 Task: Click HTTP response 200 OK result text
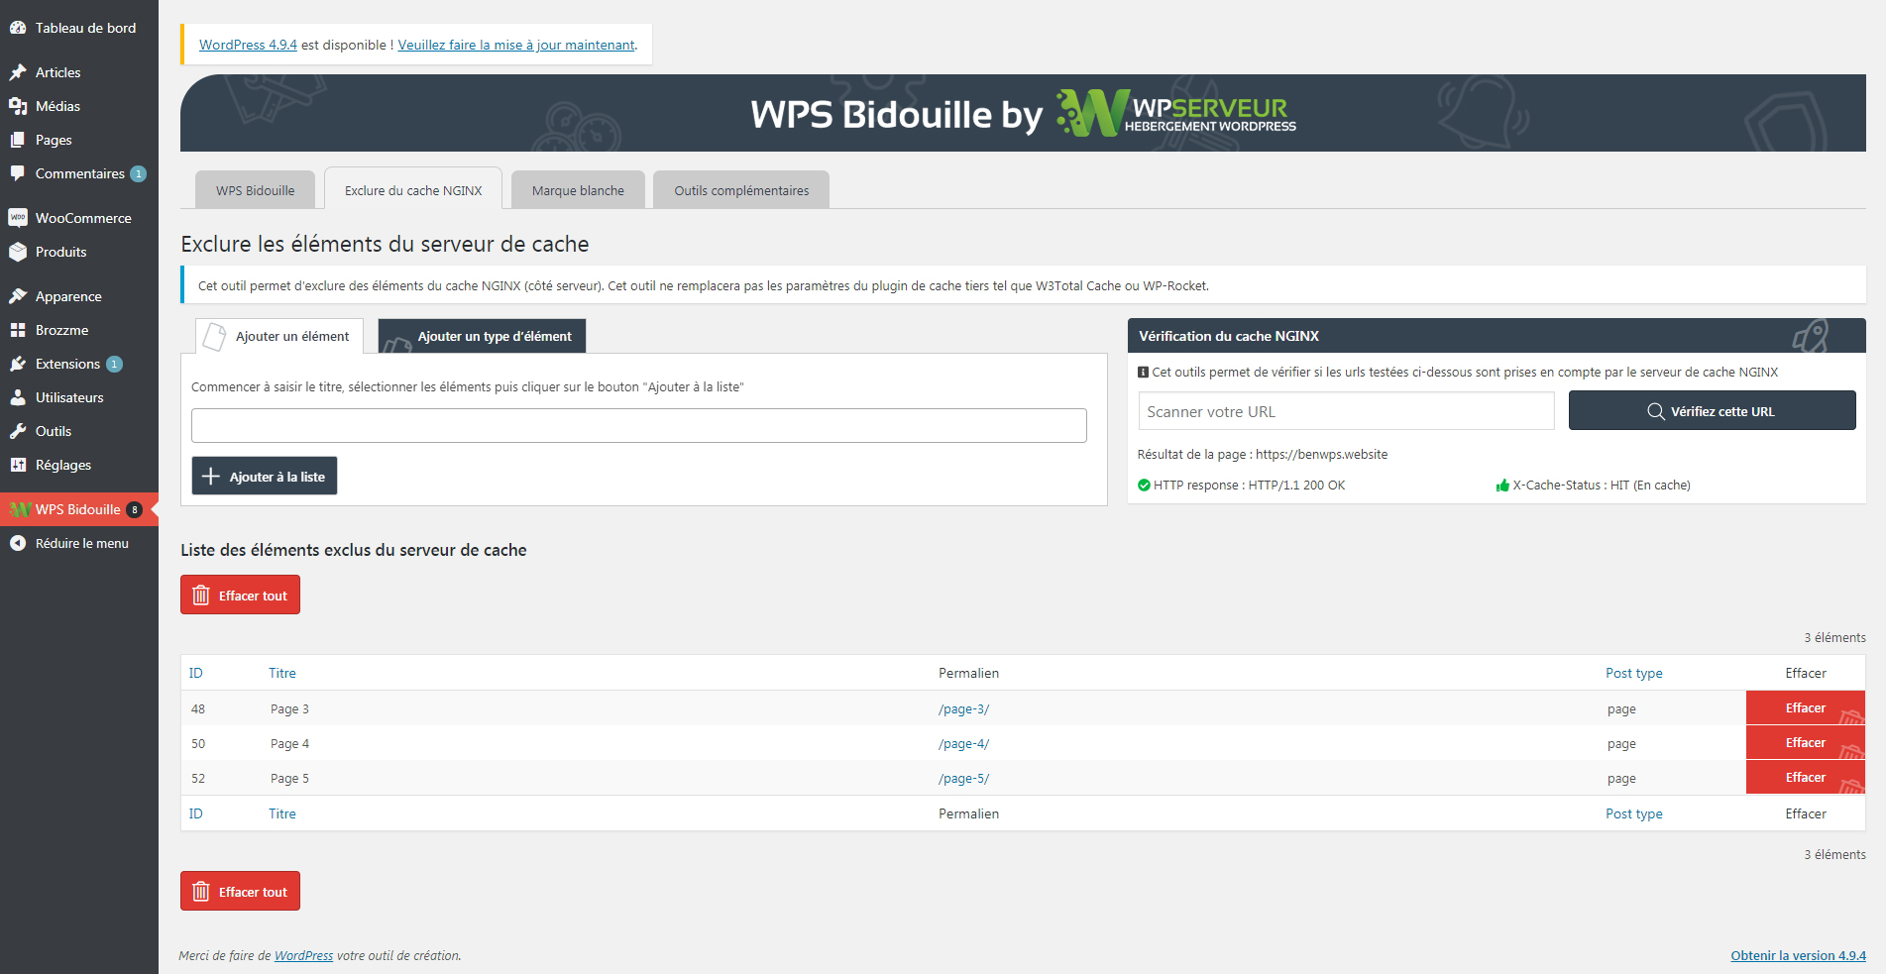click(1249, 485)
